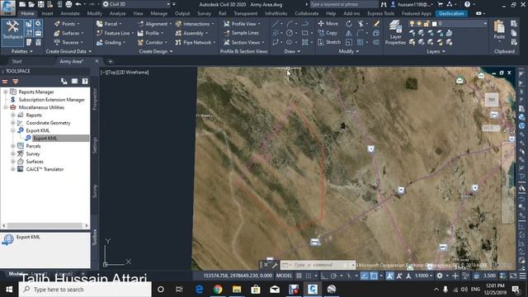Click the 2D Wireframe visual style label

133,72
